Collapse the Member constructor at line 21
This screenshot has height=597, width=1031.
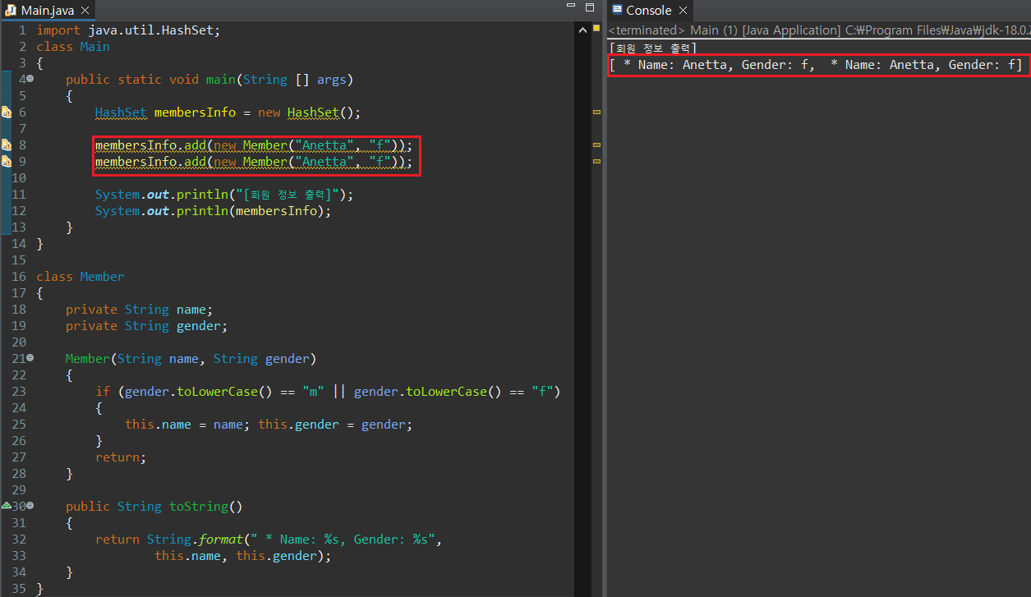click(x=30, y=359)
